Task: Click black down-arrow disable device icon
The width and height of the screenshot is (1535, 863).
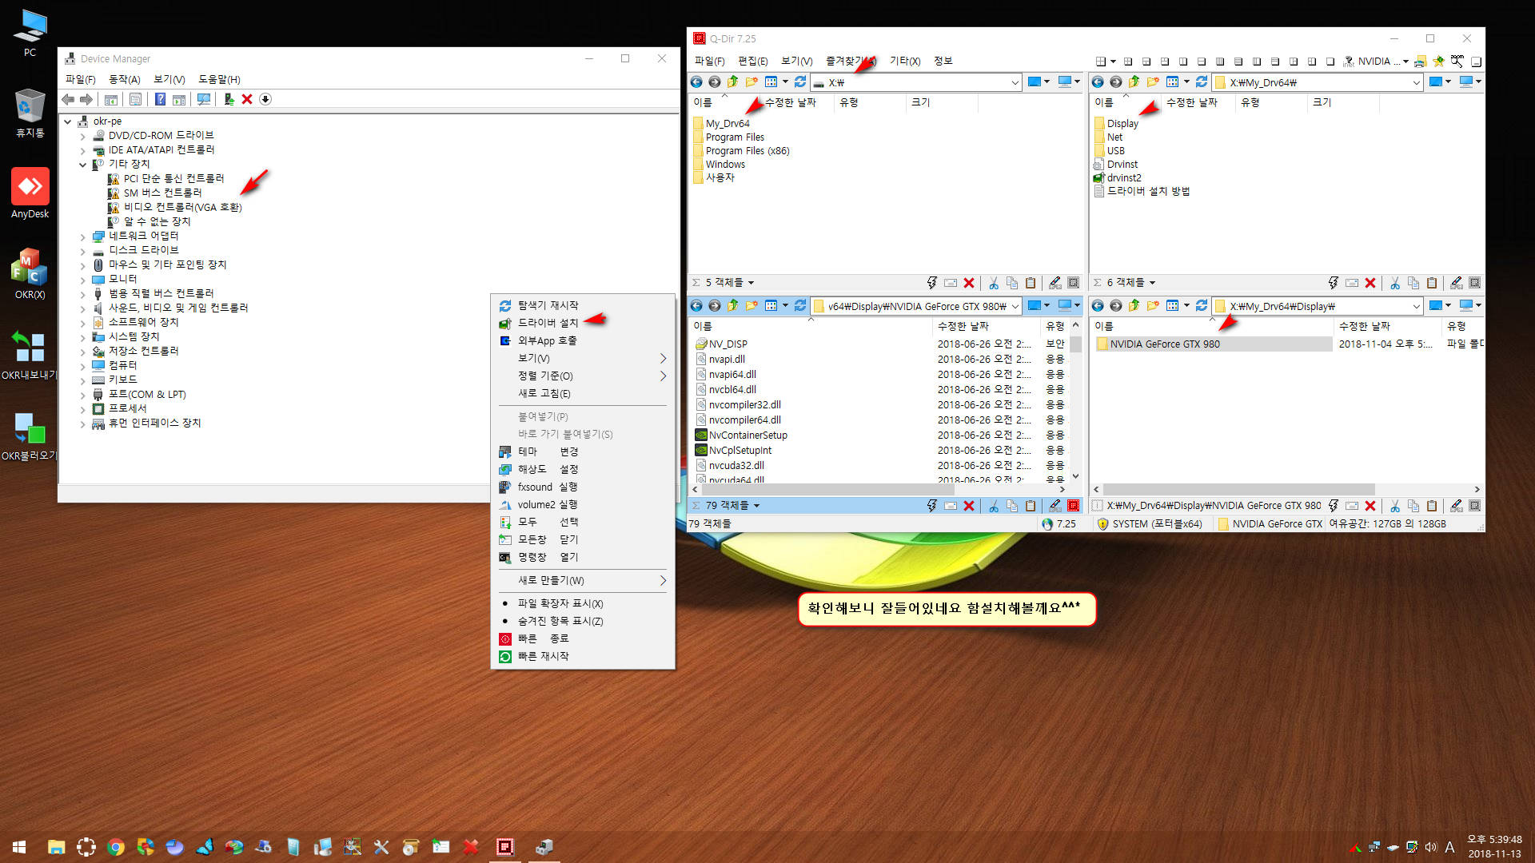Action: (265, 99)
